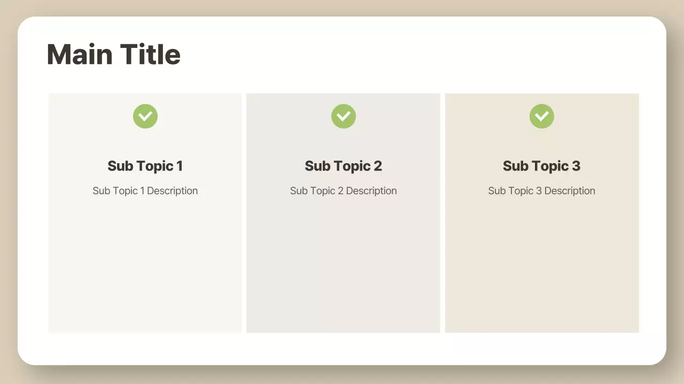Click the white gap between cards two and three

click(442, 213)
